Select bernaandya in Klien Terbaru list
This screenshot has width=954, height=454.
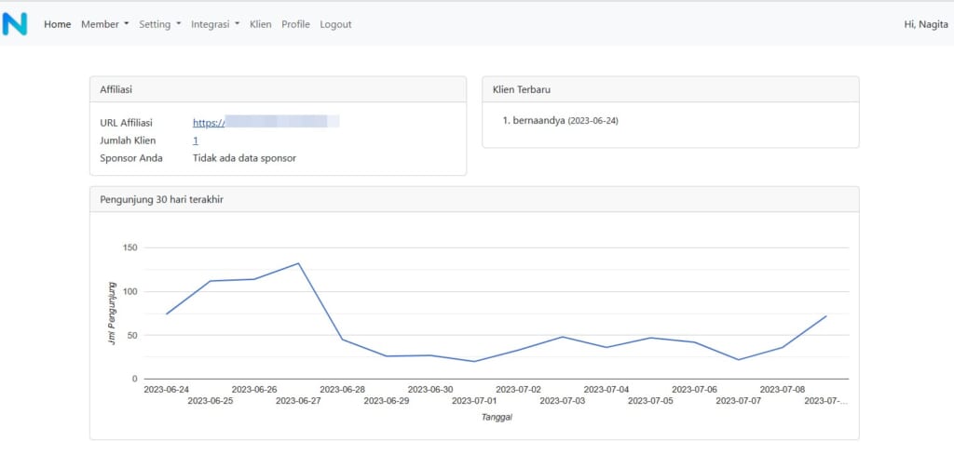pos(538,120)
